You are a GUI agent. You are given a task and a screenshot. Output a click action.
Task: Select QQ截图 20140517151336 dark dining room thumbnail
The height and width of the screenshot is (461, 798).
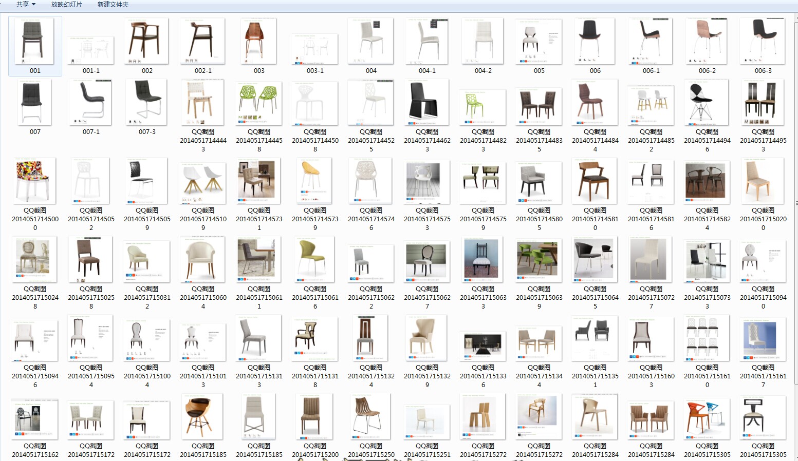483,345
